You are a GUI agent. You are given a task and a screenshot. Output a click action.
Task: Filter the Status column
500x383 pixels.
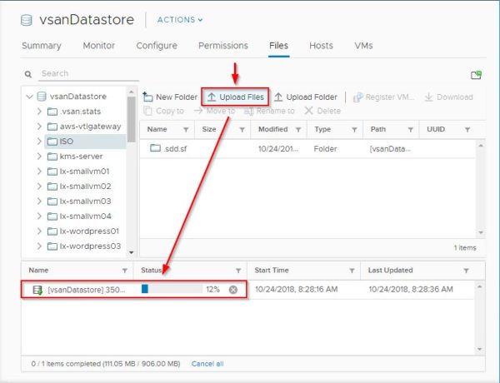click(x=238, y=271)
